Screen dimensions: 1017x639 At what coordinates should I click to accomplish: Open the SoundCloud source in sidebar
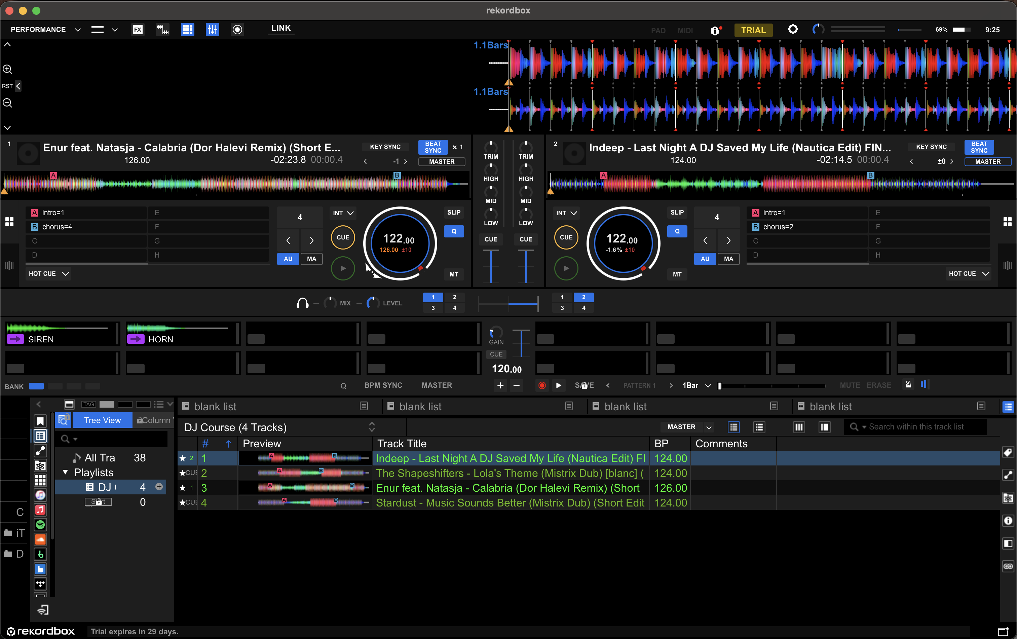pos(40,539)
